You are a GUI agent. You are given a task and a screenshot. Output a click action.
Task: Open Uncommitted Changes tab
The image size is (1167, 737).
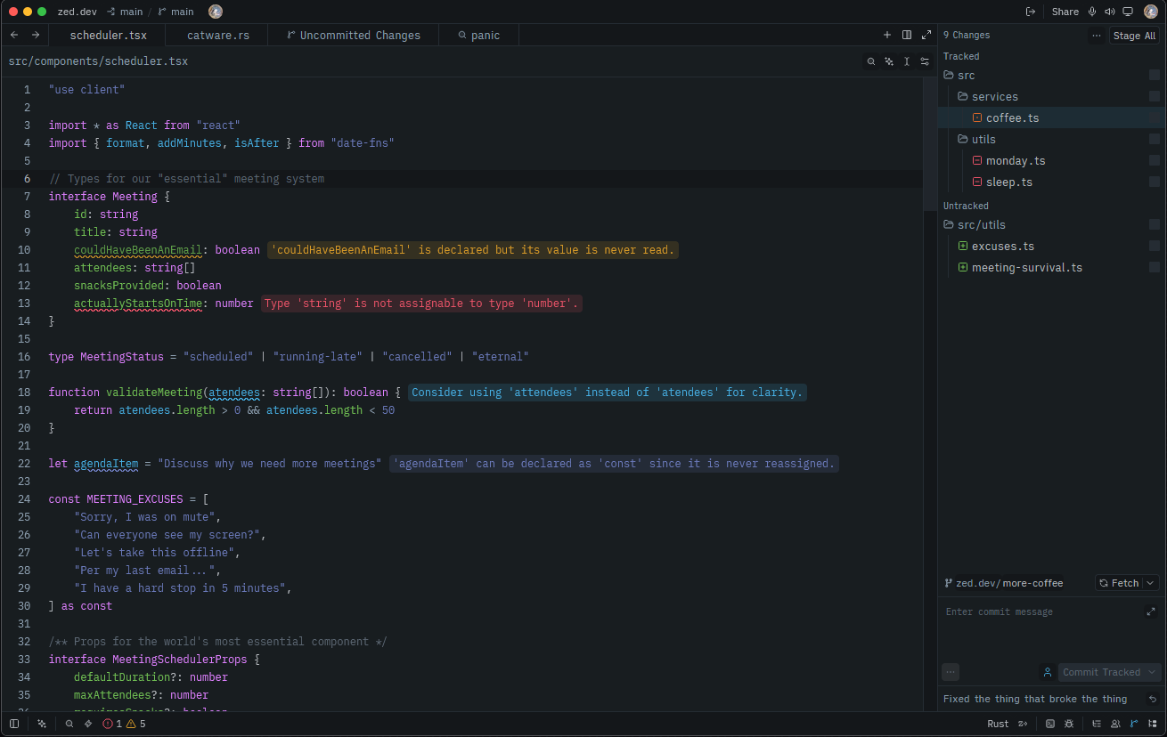354,35
